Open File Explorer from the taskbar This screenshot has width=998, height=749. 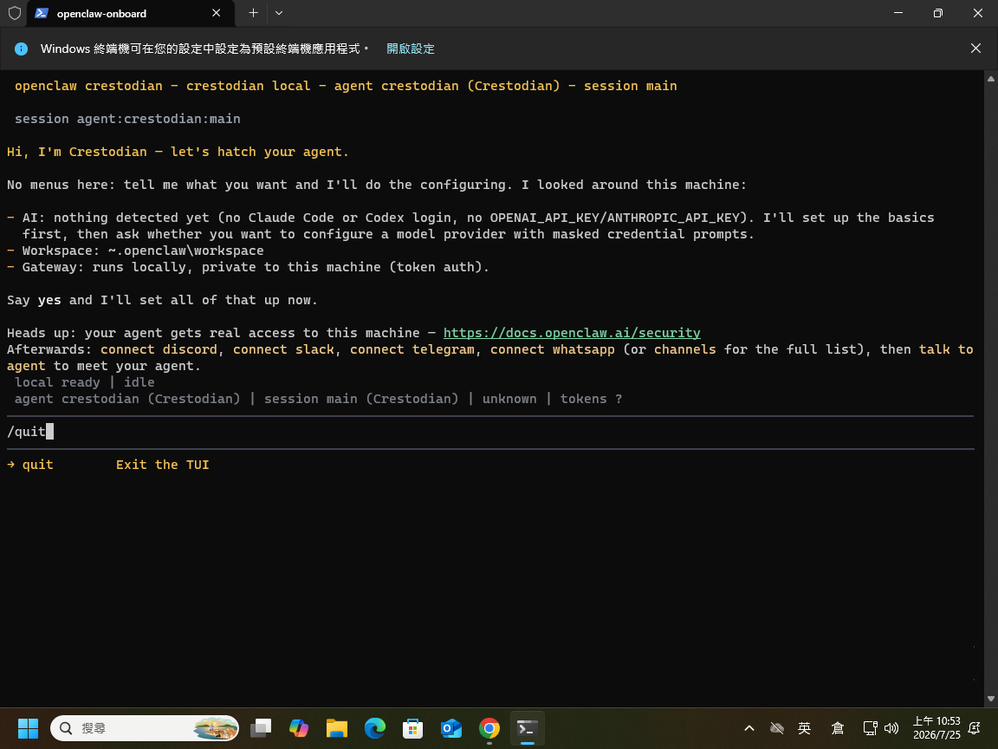coord(337,728)
